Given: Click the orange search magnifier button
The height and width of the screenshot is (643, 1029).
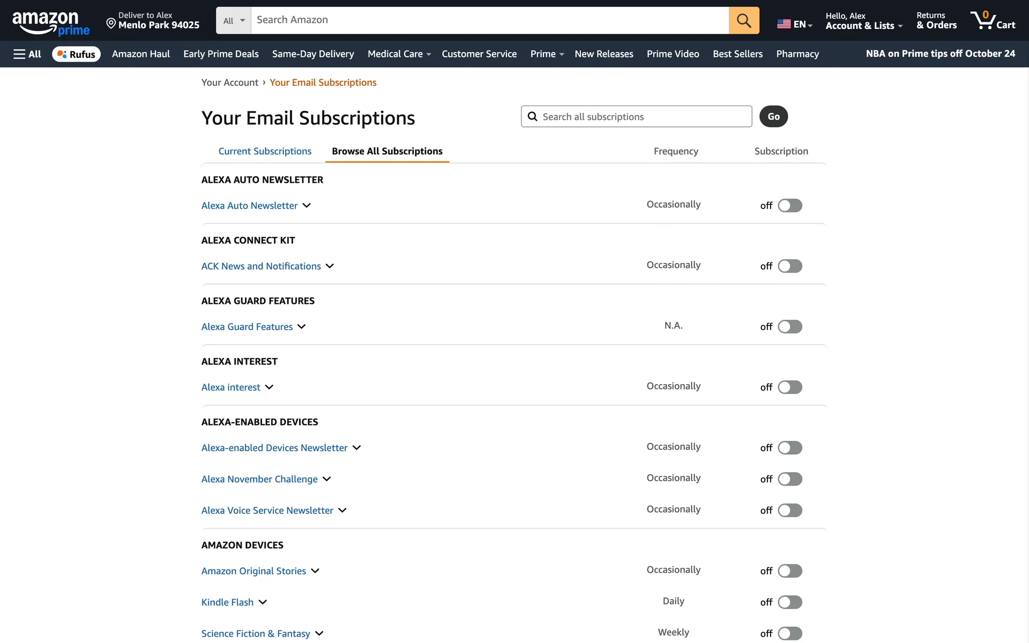Looking at the screenshot, I should tap(743, 20).
